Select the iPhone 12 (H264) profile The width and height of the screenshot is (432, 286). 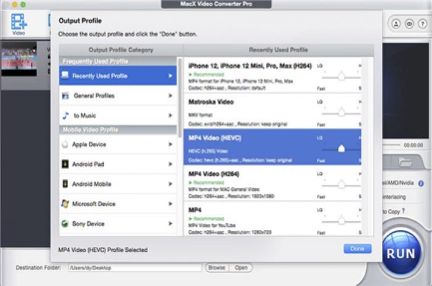coord(272,76)
